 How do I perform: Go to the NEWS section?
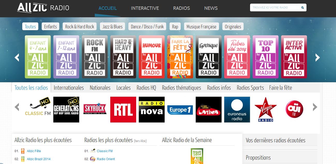tap(211, 8)
